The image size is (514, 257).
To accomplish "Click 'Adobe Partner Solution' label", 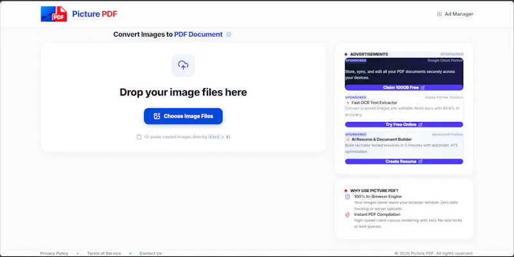I will 444,98.
